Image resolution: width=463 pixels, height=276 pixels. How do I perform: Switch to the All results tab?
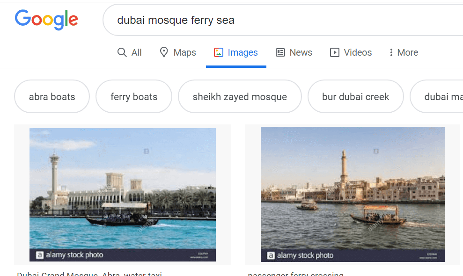pyautogui.click(x=136, y=52)
